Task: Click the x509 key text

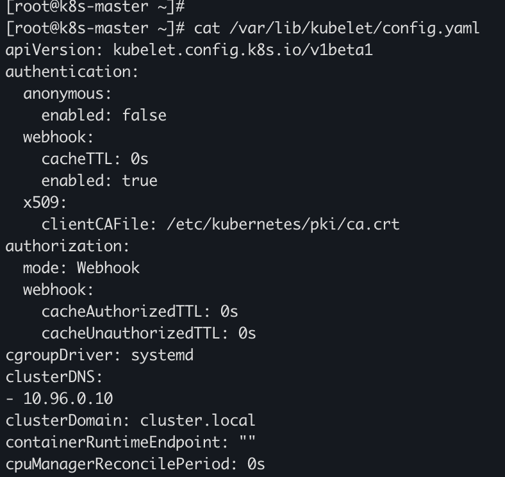Action: 45,203
